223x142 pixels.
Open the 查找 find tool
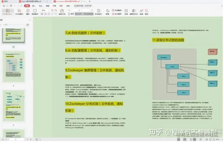click(146, 12)
